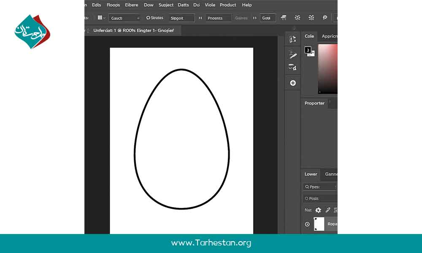
Task: Click the settings wheel icon in options bar
Action: (325, 17)
